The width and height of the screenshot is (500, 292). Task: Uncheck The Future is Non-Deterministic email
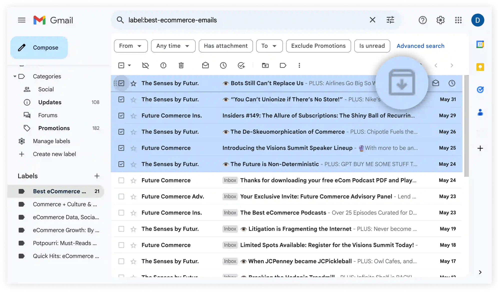click(x=121, y=164)
